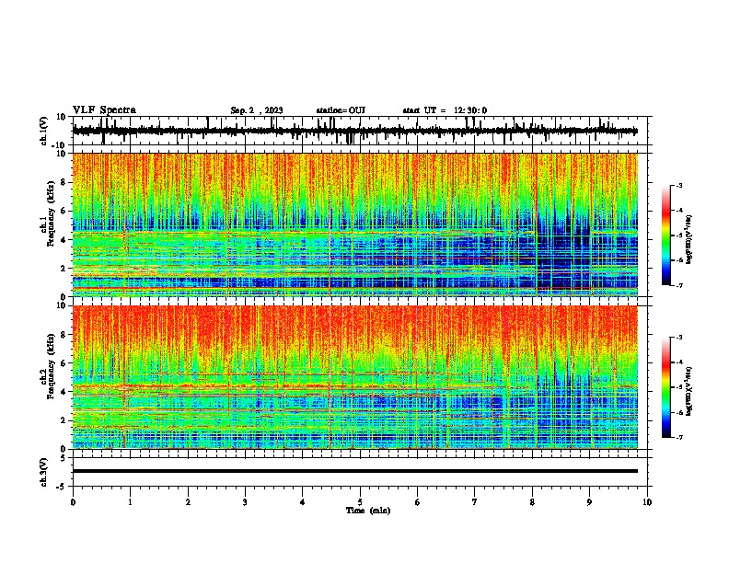Click the ch.2 spectrogram "2" kHz tick label
Image resolution: width=729 pixels, height=563 pixels.
coord(64,420)
